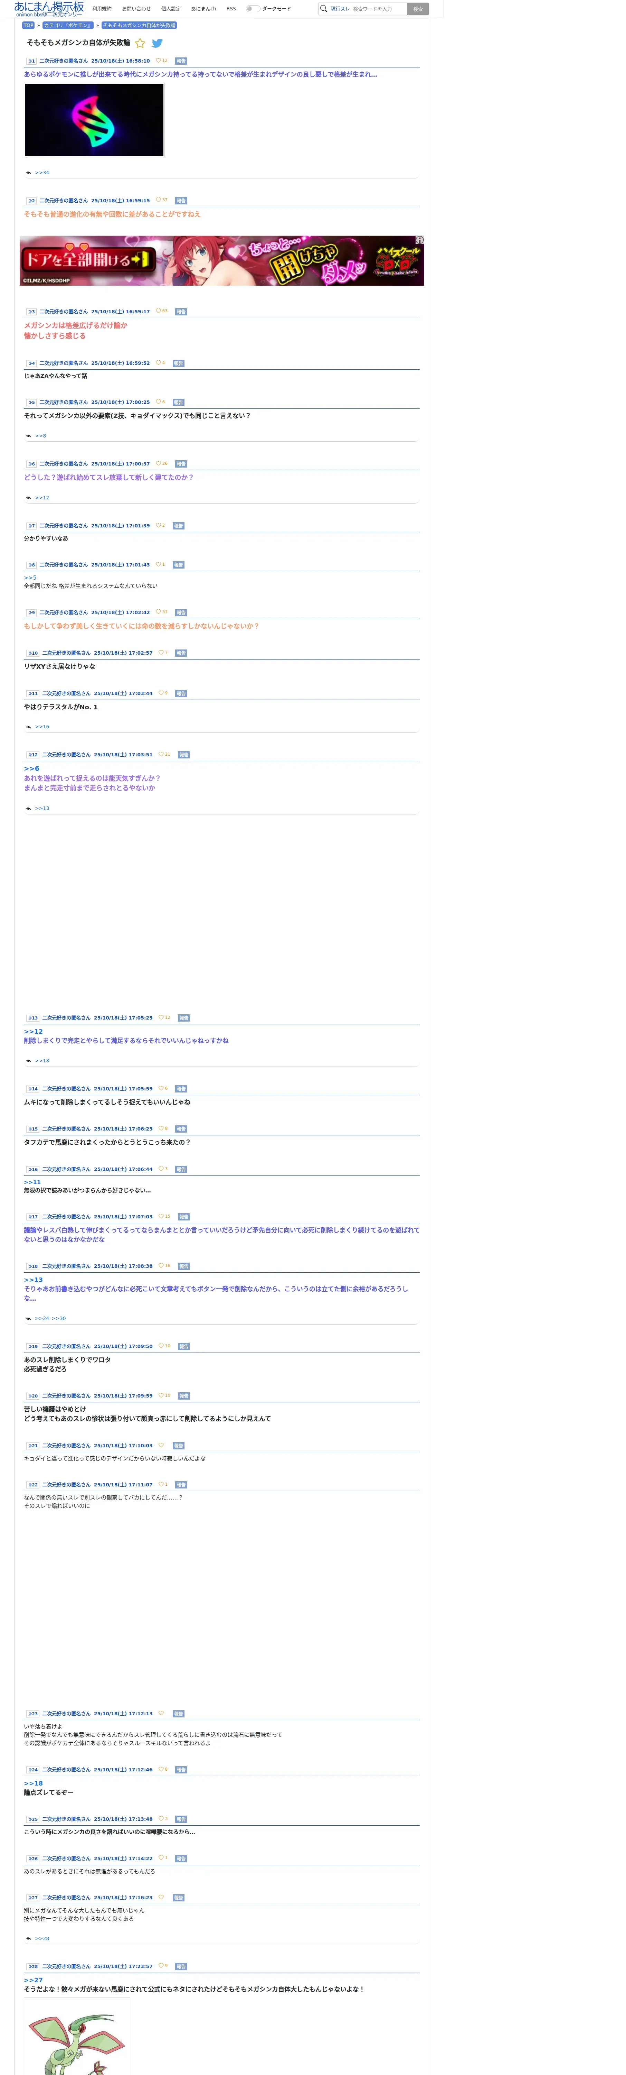
Task: Click the magnifying glass search icon
Action: click(323, 9)
